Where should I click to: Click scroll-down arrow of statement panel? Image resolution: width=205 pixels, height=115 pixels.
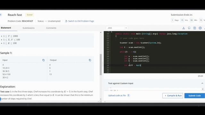(x=101, y=99)
